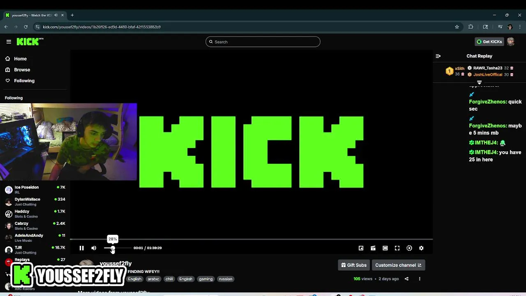Open playback speed control icon
The height and width of the screenshot is (296, 526).
click(409, 248)
